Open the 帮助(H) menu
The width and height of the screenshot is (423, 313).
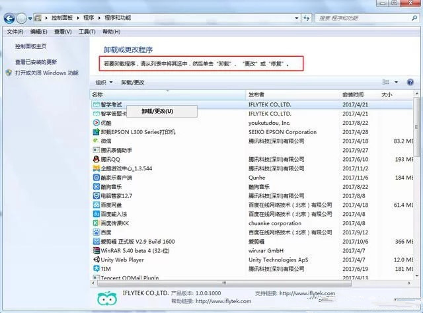(x=111, y=32)
